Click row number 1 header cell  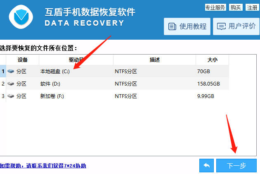[x=3, y=71]
